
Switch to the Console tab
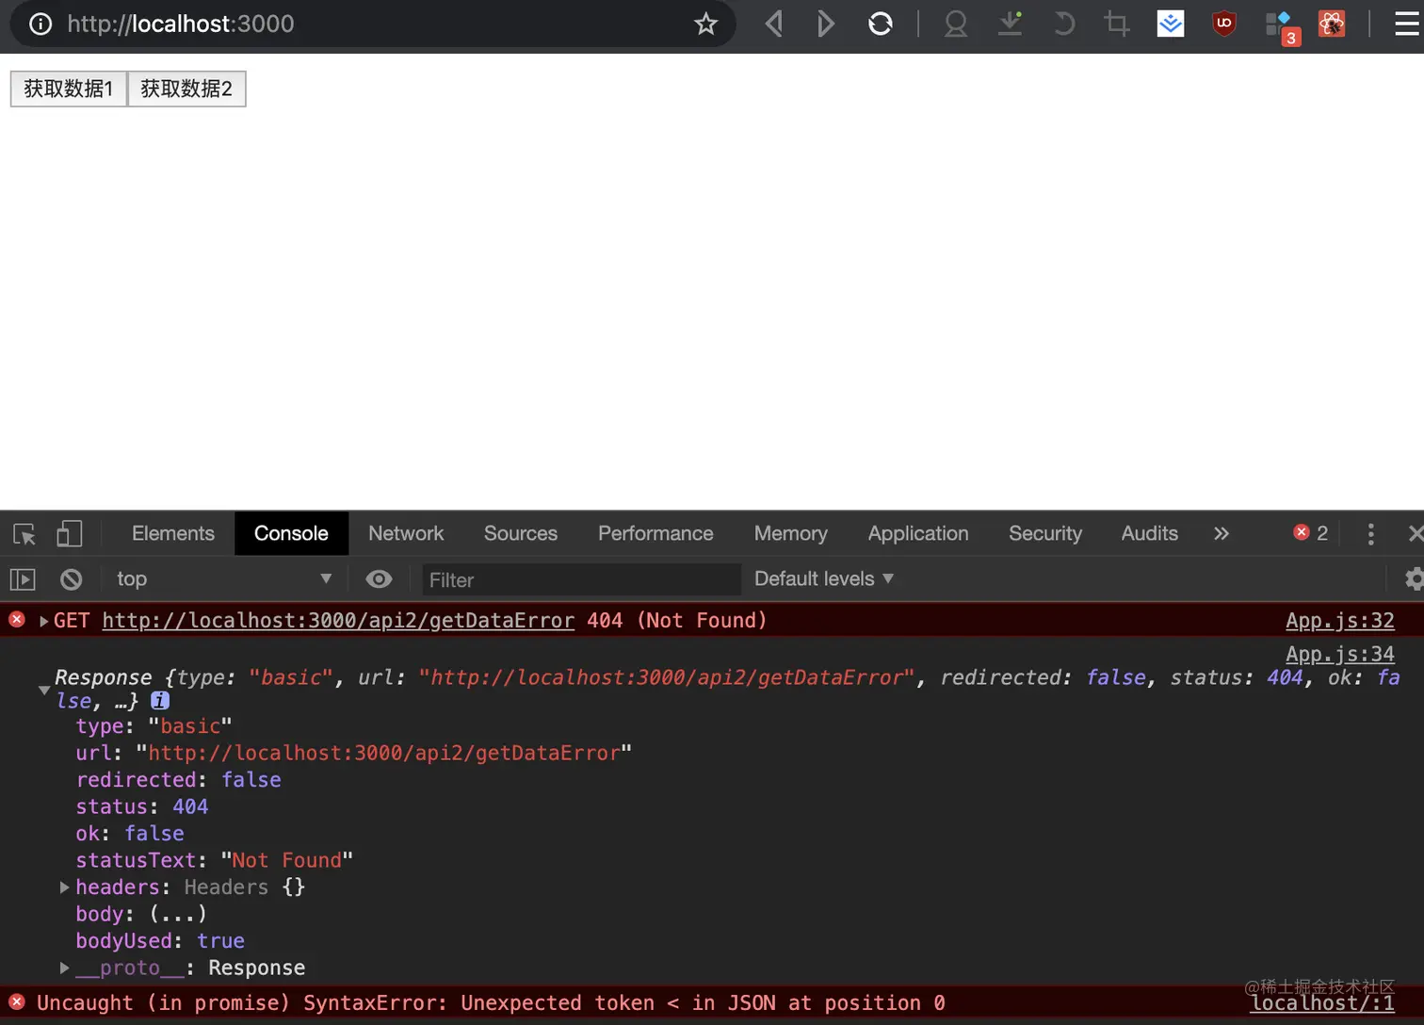tap(291, 533)
